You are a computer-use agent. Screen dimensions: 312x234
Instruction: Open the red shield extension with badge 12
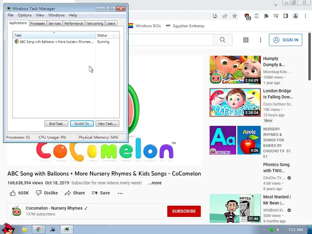tap(247, 16)
